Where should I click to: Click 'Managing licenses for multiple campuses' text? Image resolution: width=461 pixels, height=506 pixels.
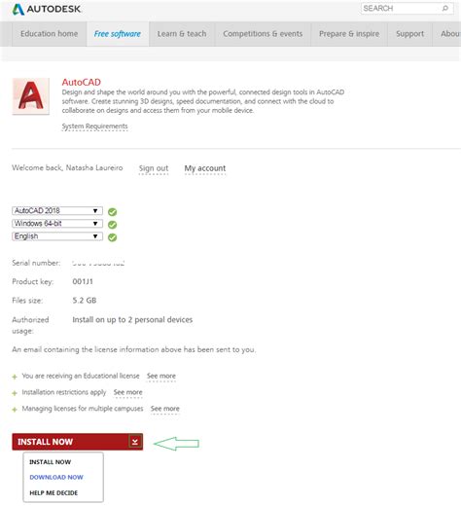pyautogui.click(x=83, y=409)
